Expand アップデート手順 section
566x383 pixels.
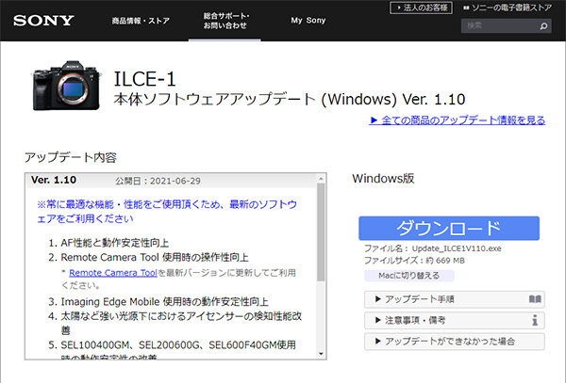(455, 299)
